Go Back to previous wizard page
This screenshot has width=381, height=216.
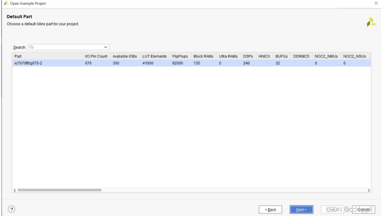270,210
